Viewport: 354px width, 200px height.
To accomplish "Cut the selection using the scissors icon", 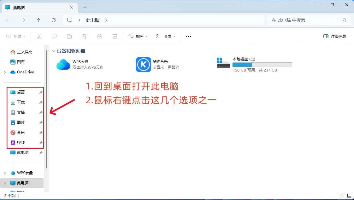I will point(39,36).
